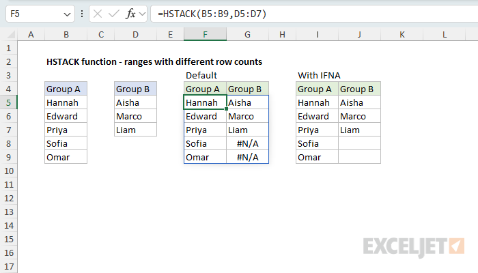
Task: Click the Enter checkmark formula icon
Action: point(114,14)
